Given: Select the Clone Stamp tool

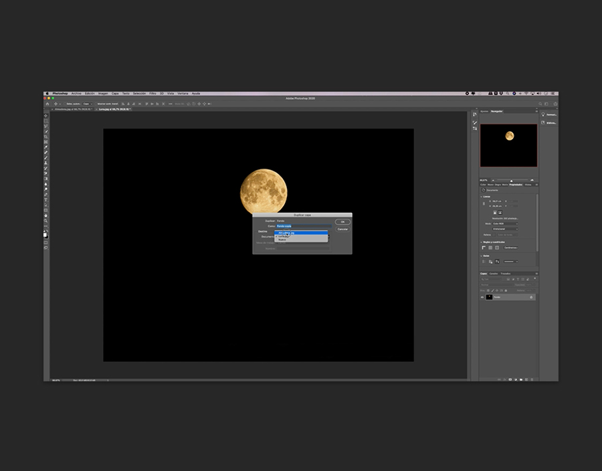Looking at the screenshot, I should coord(46,163).
